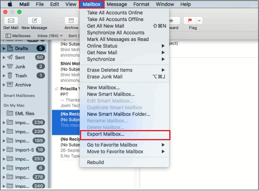This screenshot has height=191, width=259.
Task: Select the folder with 236 messages
Action: coord(23,123)
